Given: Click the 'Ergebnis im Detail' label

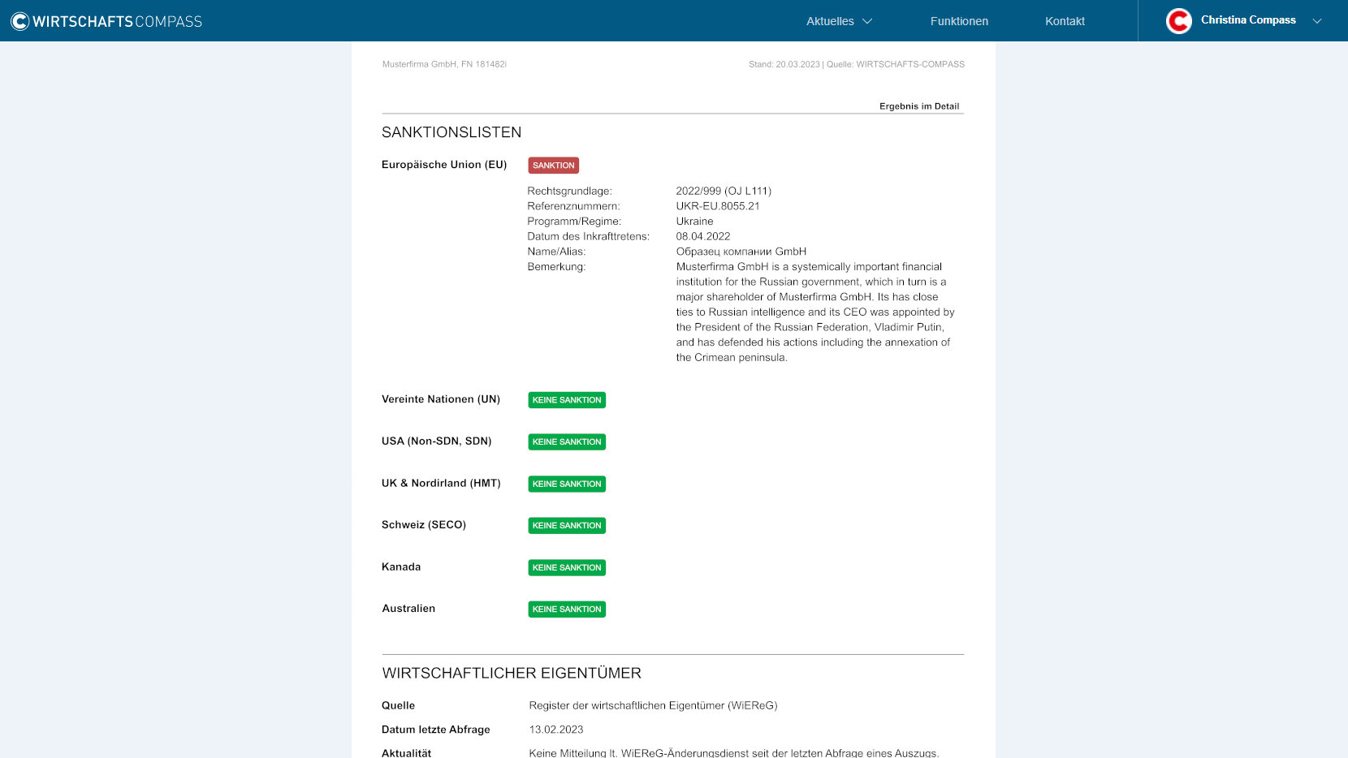Looking at the screenshot, I should tap(919, 106).
